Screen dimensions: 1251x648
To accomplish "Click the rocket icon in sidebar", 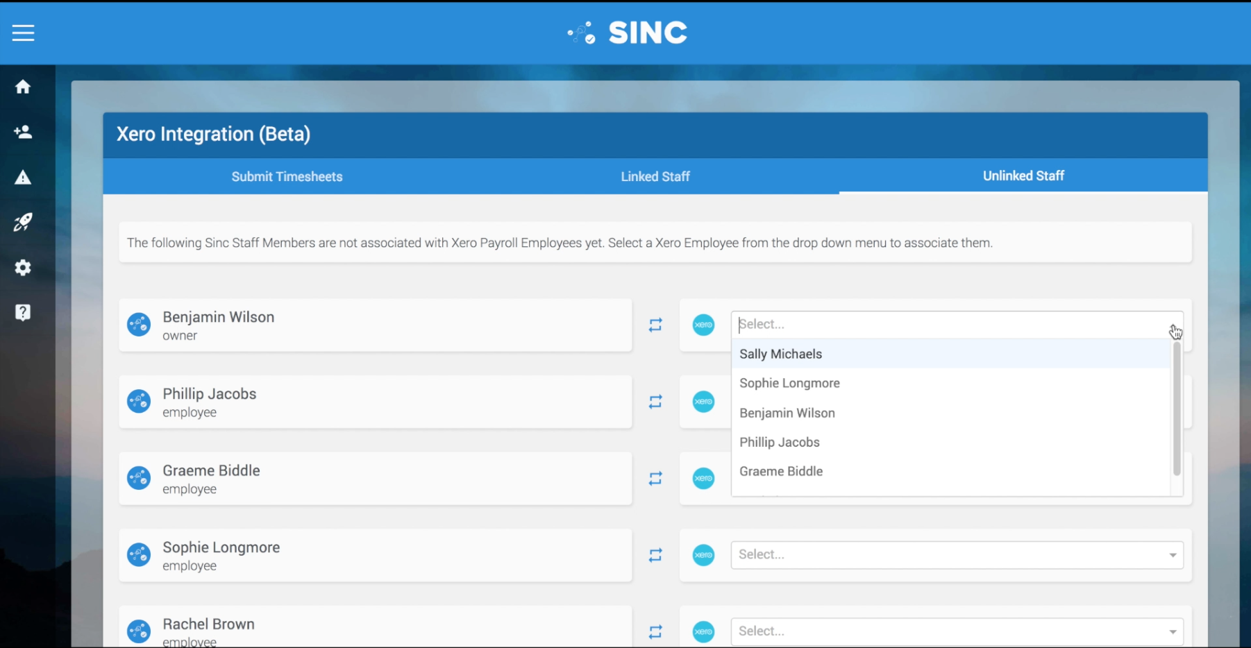I will click(23, 222).
